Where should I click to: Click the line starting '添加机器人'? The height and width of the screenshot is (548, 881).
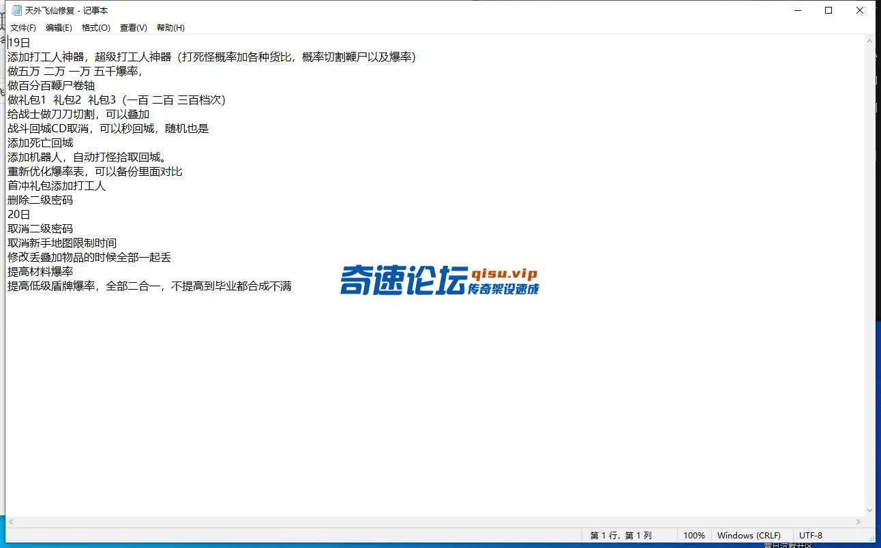[87, 157]
